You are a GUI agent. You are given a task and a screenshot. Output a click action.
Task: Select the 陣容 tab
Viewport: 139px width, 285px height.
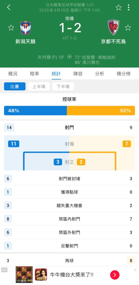(x=78, y=74)
